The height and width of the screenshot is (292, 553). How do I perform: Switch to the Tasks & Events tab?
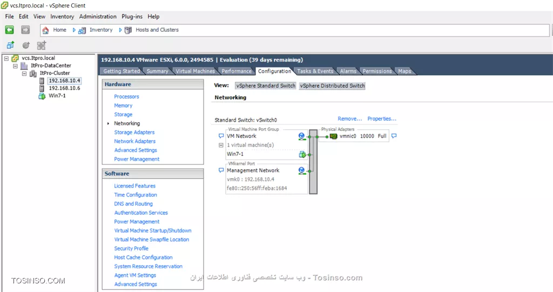[315, 71]
